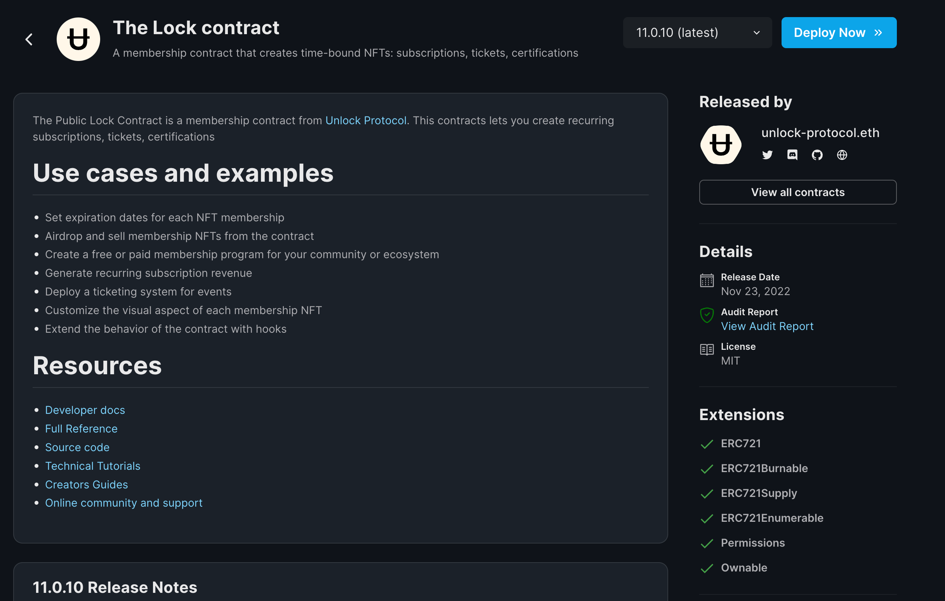Open the Discord community icon
The height and width of the screenshot is (601, 945).
pyautogui.click(x=792, y=155)
